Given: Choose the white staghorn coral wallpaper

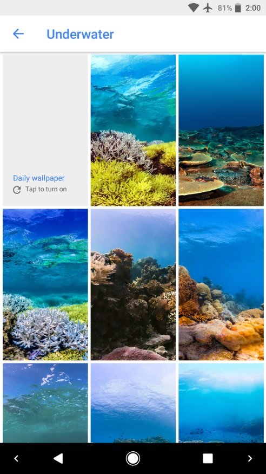Looking at the screenshot, I should coord(45,284).
